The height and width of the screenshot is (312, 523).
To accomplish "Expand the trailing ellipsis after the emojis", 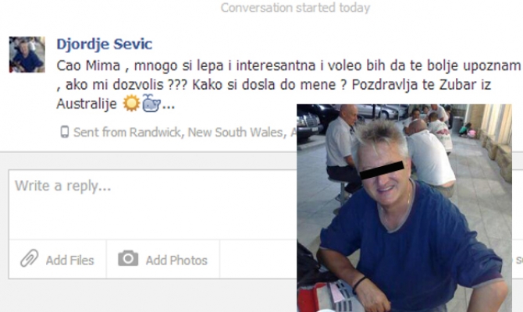I will tap(169, 106).
